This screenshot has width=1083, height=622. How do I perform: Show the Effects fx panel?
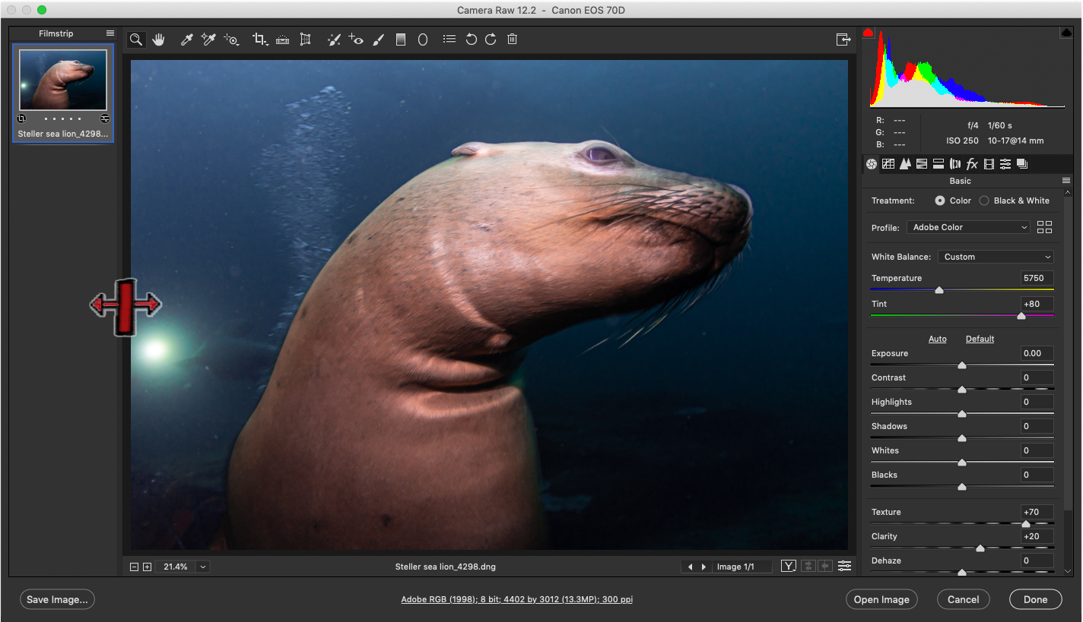[x=972, y=163]
